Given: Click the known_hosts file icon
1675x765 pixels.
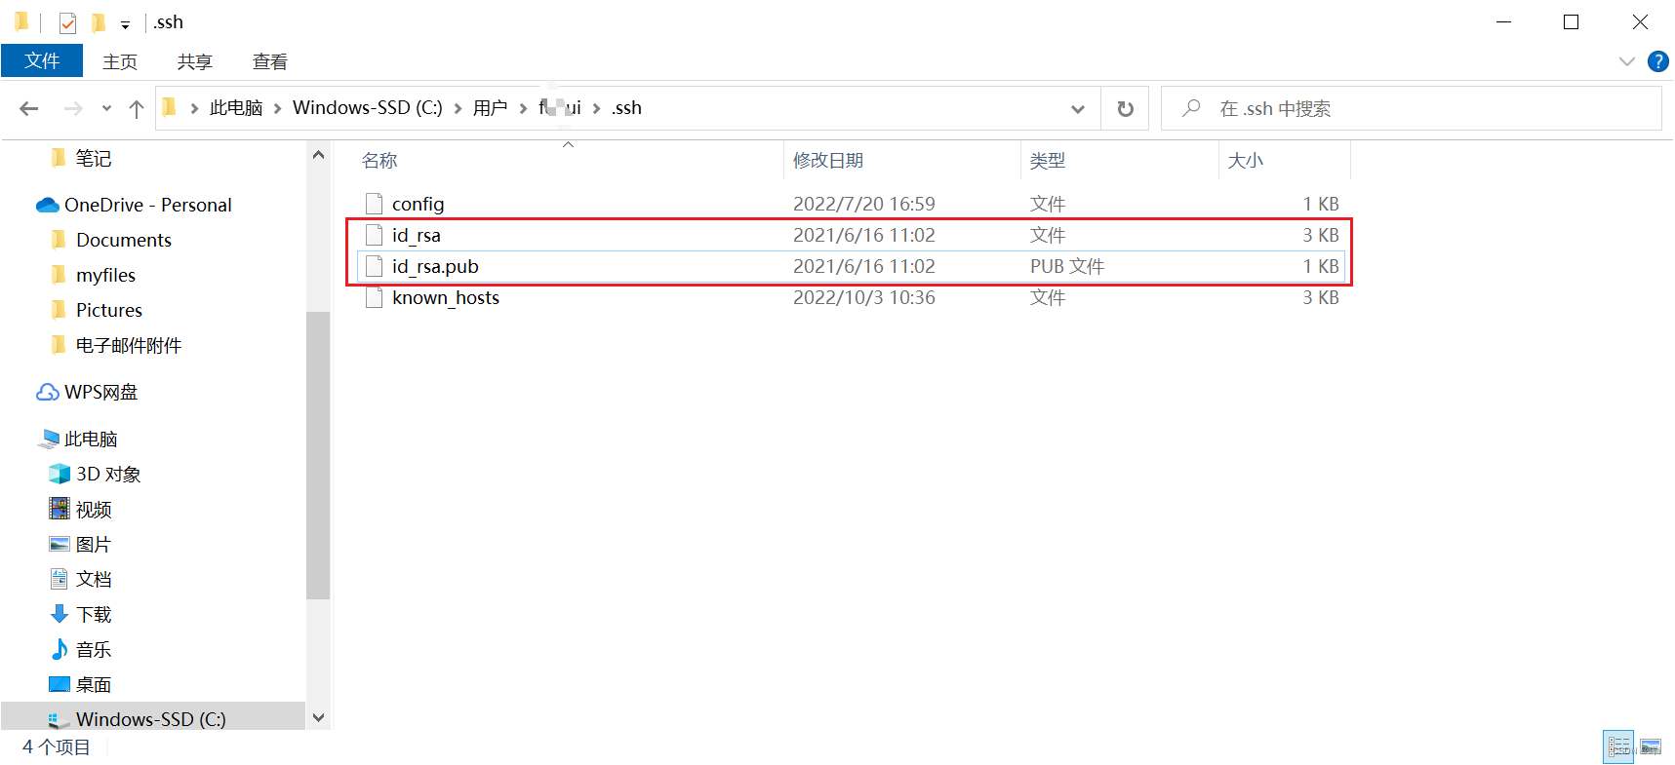Looking at the screenshot, I should pyautogui.click(x=374, y=297).
